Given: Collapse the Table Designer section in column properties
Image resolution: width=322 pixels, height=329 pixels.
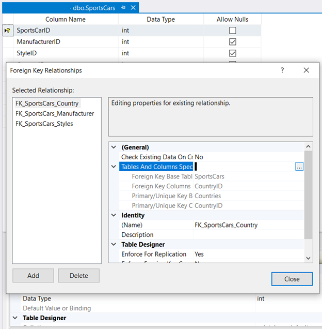Looking at the screenshot, I should pos(15,318).
